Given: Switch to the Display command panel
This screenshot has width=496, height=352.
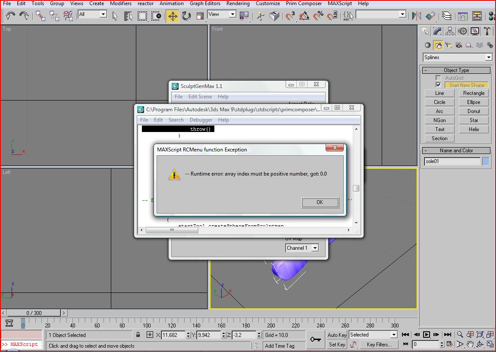Looking at the screenshot, I should pos(475,31).
